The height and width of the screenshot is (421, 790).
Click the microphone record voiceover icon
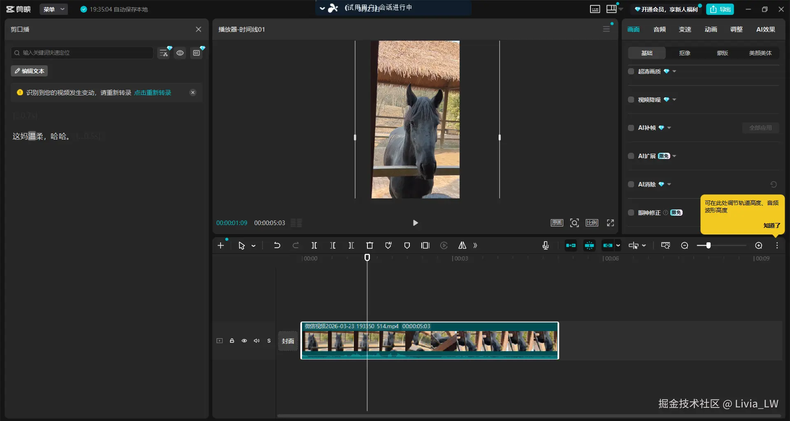(546, 246)
